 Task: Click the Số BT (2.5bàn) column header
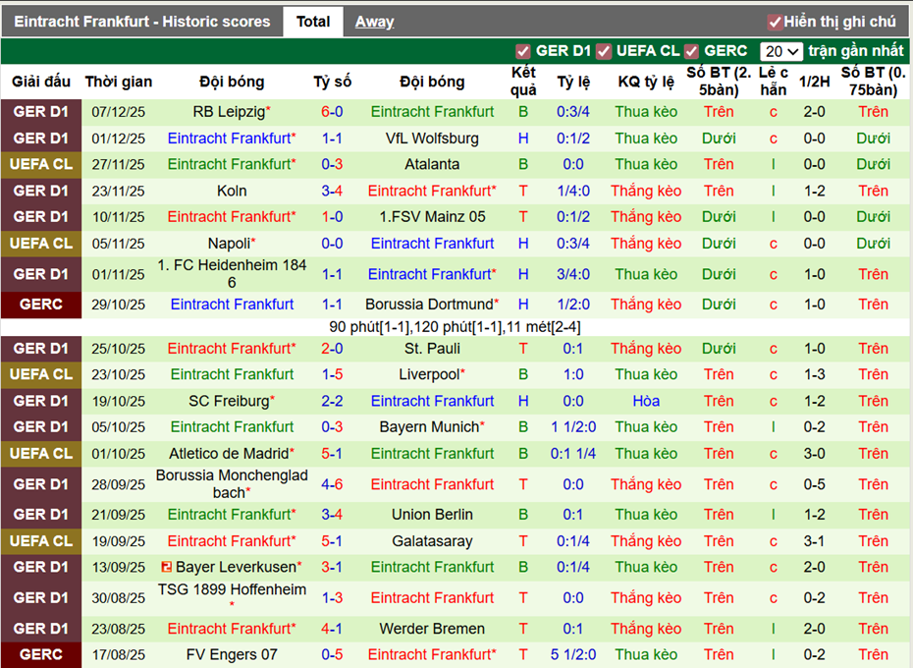pos(719,81)
